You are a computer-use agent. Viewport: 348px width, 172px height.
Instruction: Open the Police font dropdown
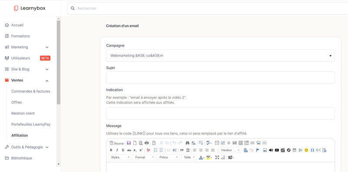click(x=168, y=157)
